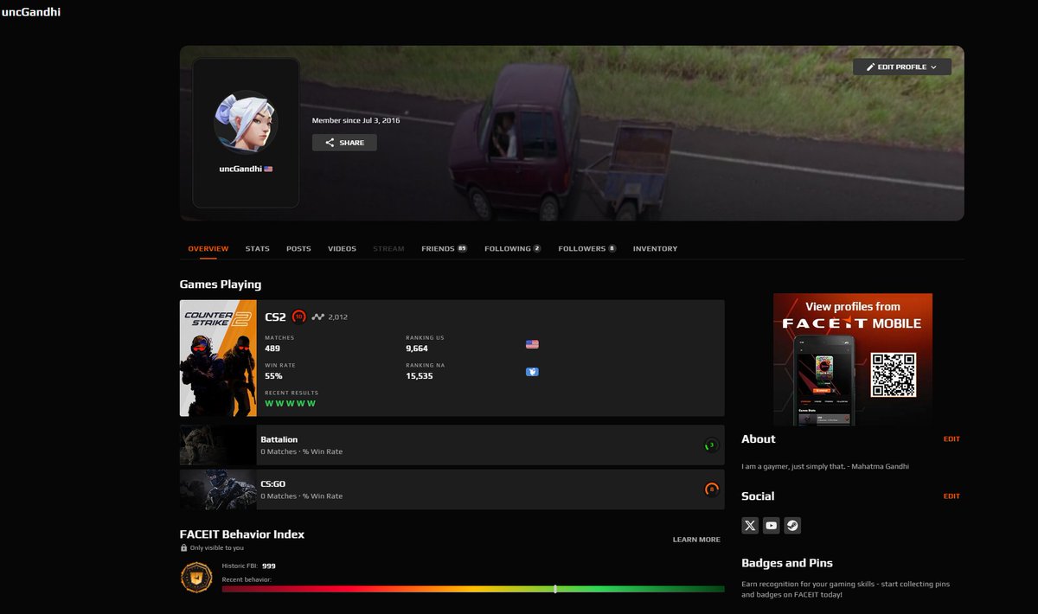Click the CS2 Elo graph icon
Viewport: 1038px width, 614px height.
click(318, 317)
